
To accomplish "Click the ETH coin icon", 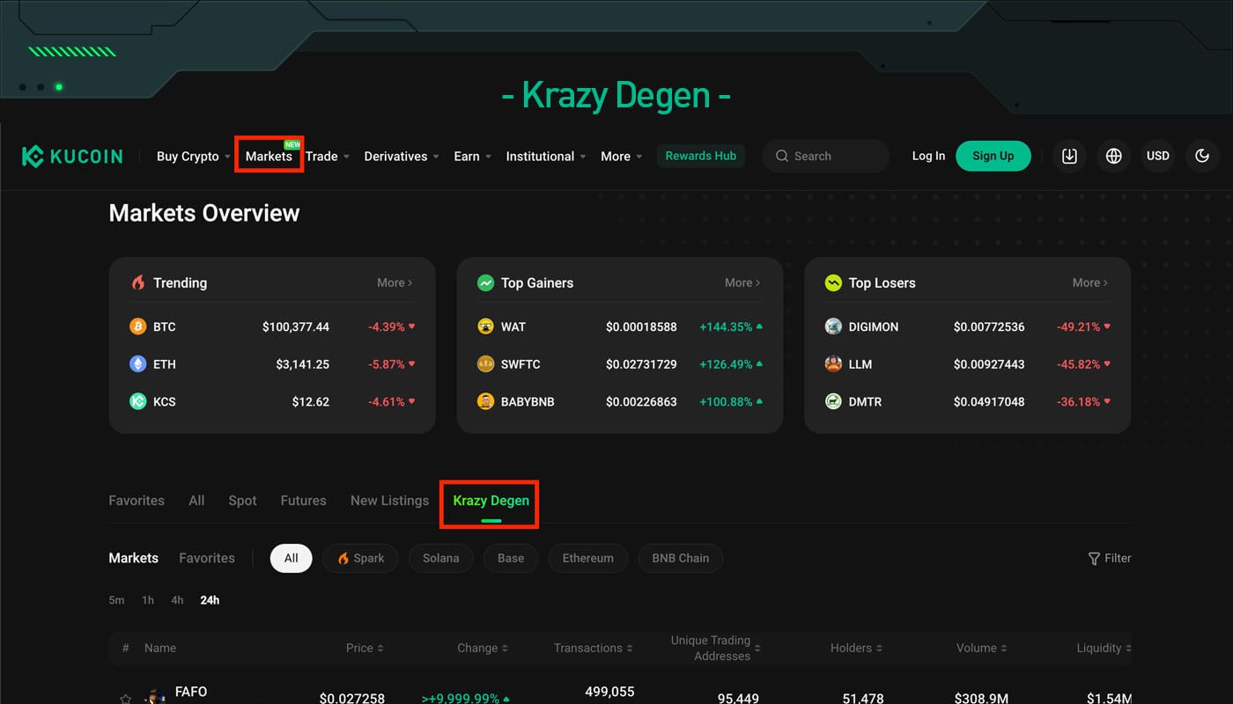I will point(138,364).
